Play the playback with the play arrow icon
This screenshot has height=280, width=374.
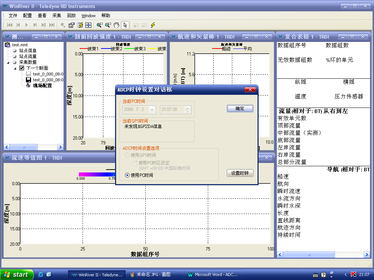coord(26,25)
